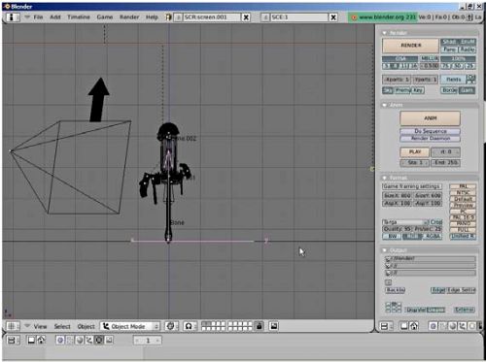Screen dimensions: 486x362
Task: Select the Script context in bottom panel
Action: point(70,340)
